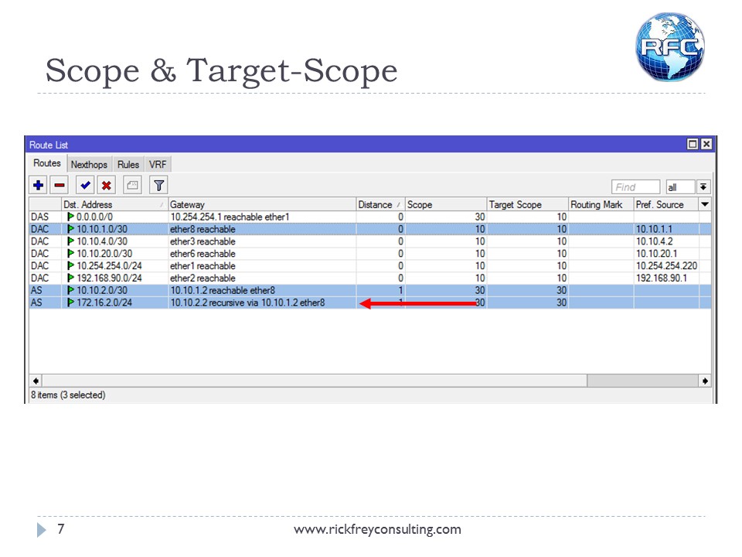Click Pref. Source value 192.168.90.1
The image size is (742, 557).
pos(661,278)
